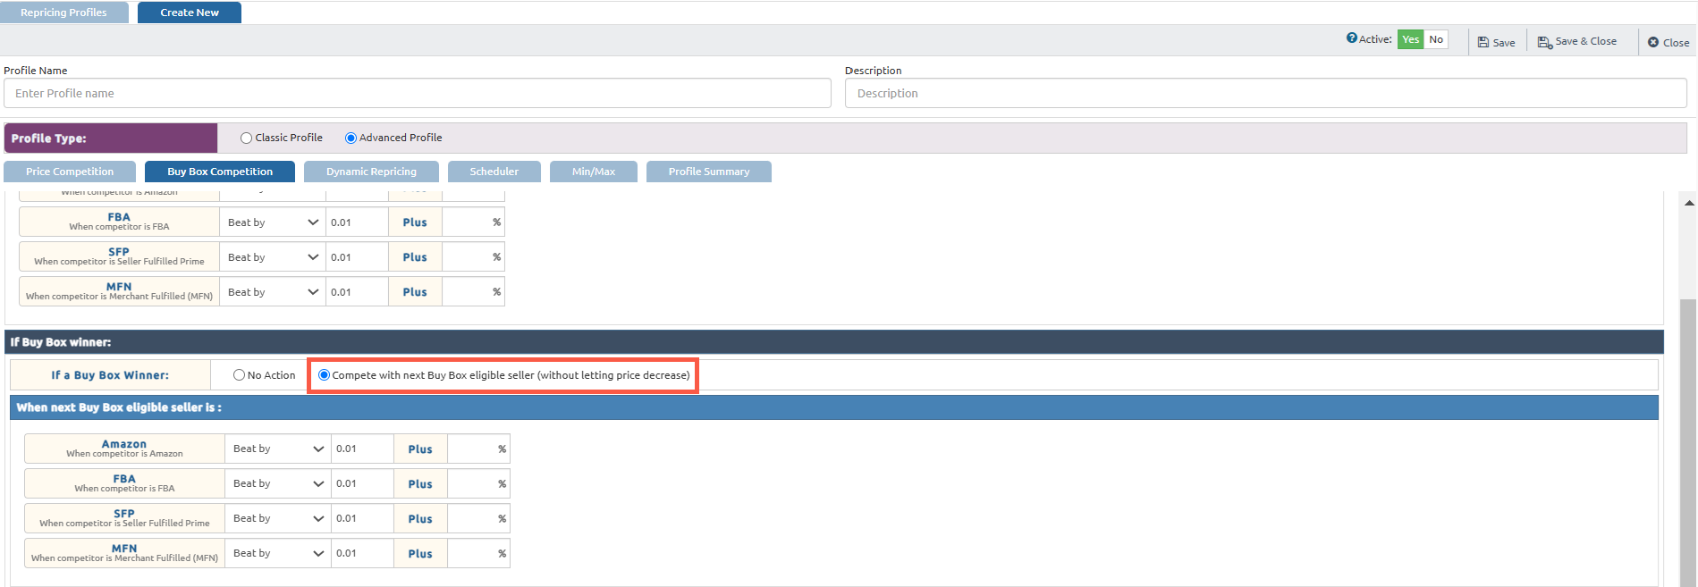Click the Save & Close icon
The width and height of the screenshot is (1698, 587).
[x=1544, y=42]
